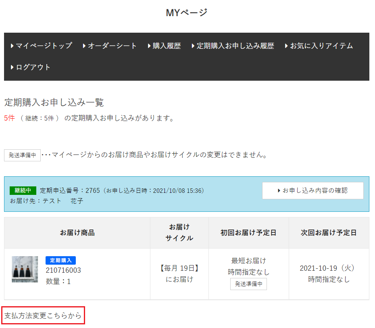Click the お届け商品 column header

point(77,233)
